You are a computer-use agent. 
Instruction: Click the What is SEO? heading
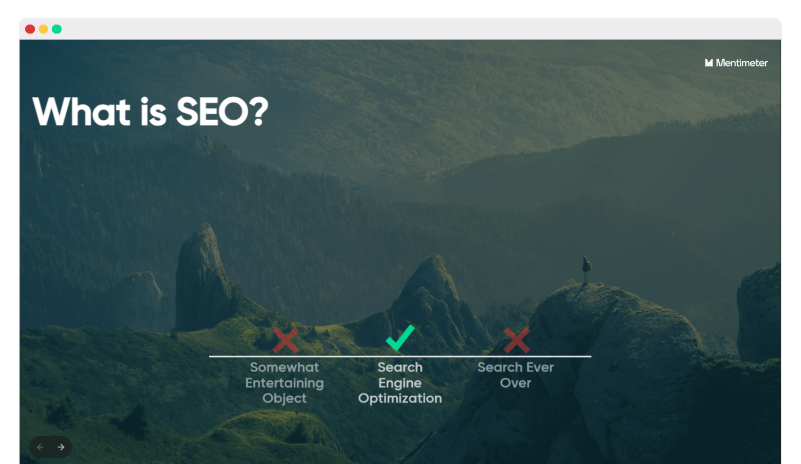pos(151,112)
